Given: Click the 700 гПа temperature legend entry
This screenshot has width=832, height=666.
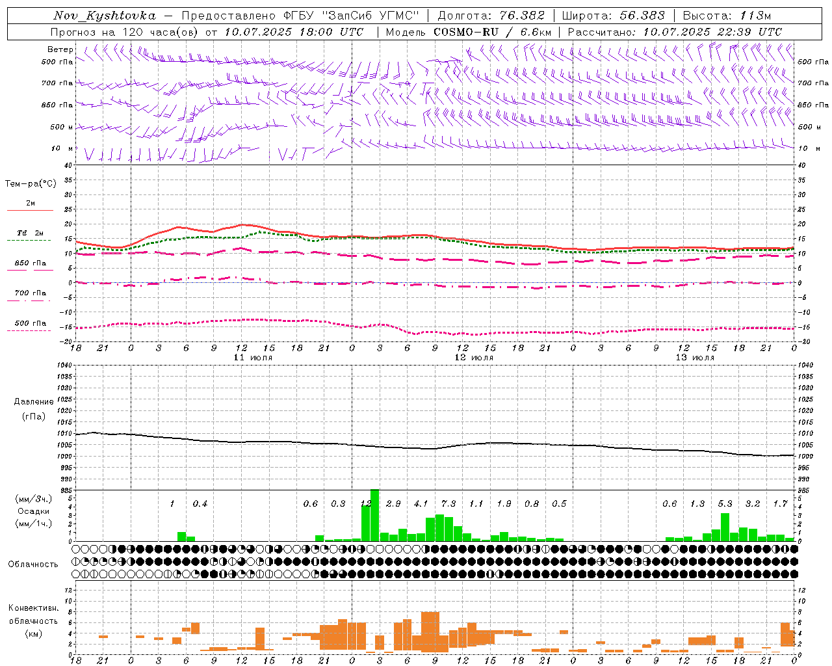Looking at the screenshot, I should tap(31, 293).
